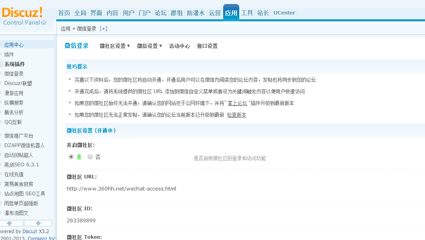Click the 掌上论坛 plugin link
Viewport: 425px width, 240px height.
[238, 103]
